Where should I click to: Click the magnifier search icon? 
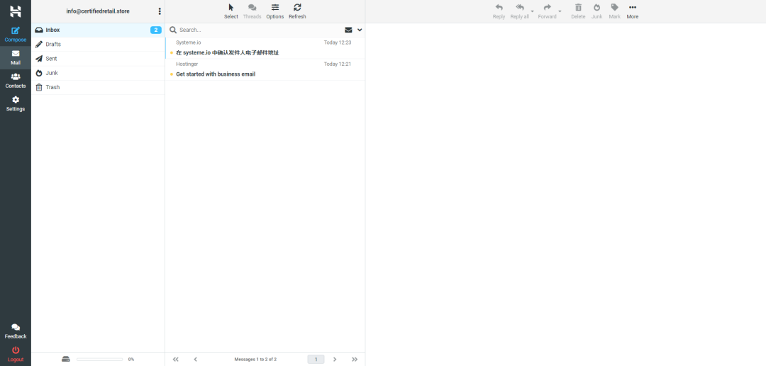pos(173,30)
